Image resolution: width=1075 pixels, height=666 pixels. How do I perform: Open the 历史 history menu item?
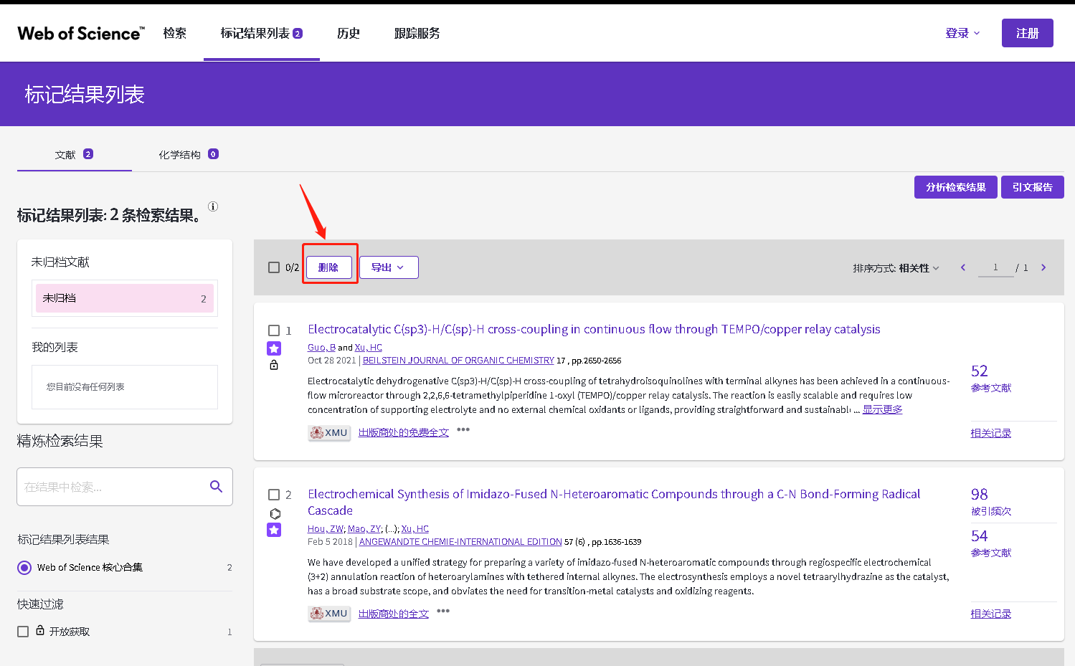(x=349, y=33)
